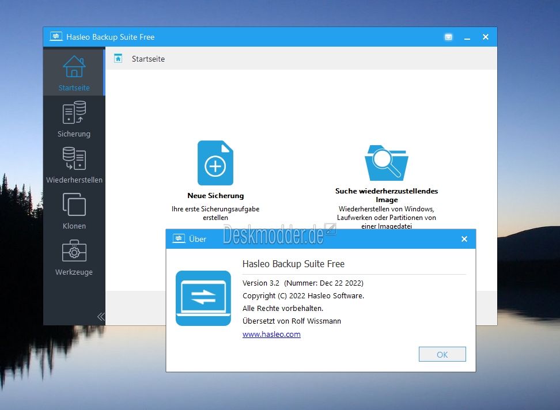560x410 pixels.
Task: Click the 'Hasleo Backup Suite Free' heading in Über dialog
Action: coord(294,264)
